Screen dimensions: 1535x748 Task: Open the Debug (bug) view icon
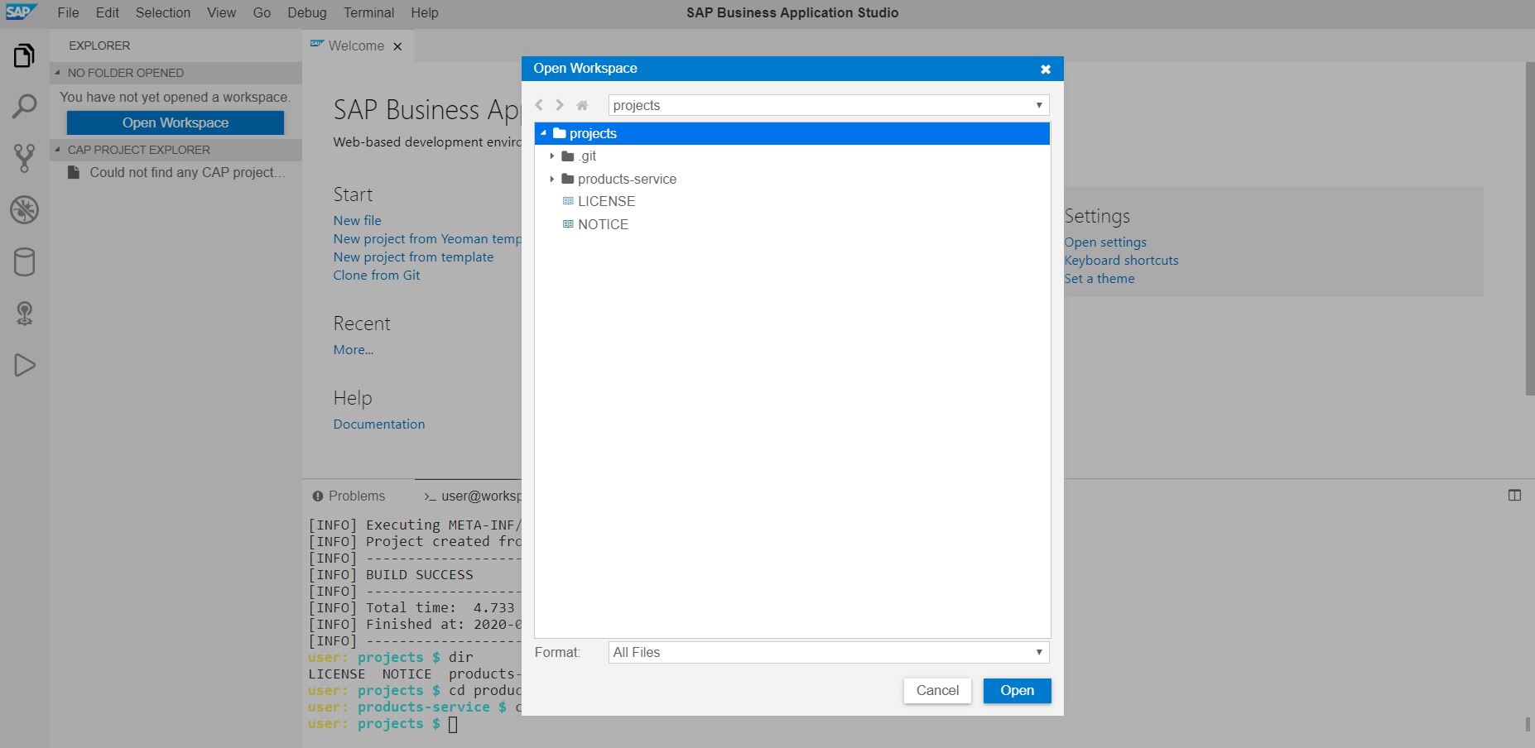(24, 210)
